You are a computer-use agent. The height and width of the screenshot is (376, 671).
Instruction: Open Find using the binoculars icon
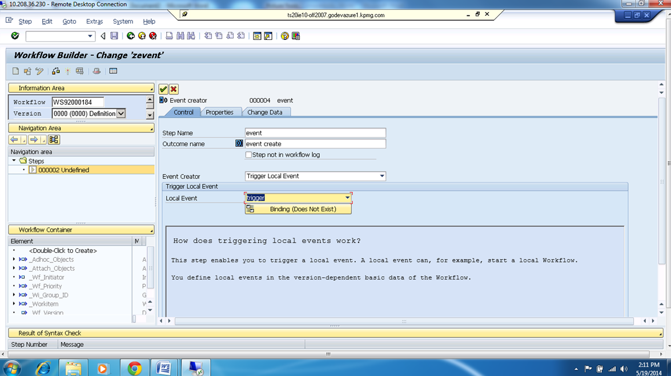tap(180, 35)
